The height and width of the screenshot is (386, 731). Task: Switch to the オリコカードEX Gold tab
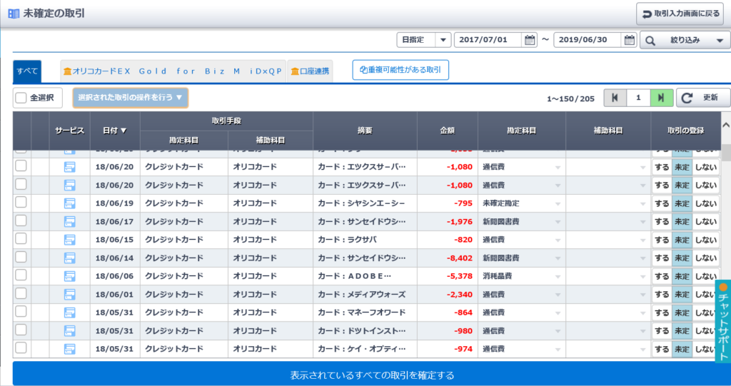pos(173,71)
